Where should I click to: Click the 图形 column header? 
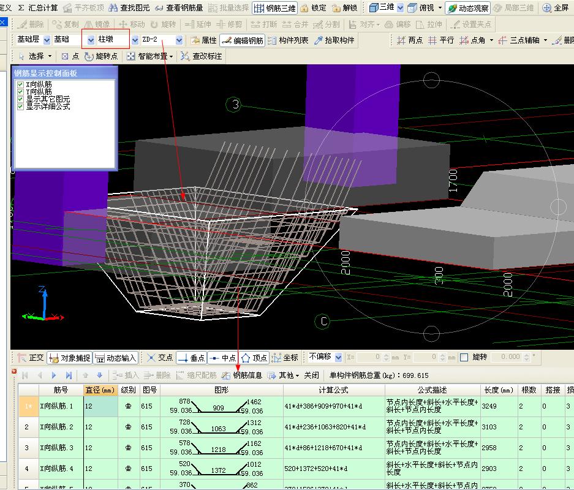[x=221, y=390]
